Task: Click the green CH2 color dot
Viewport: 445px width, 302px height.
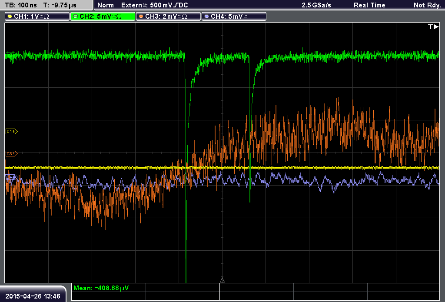Action: 76,17
